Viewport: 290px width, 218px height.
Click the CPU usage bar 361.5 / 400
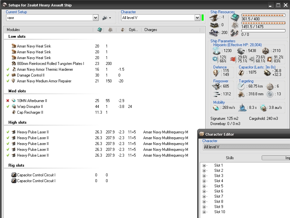(x=263, y=15)
